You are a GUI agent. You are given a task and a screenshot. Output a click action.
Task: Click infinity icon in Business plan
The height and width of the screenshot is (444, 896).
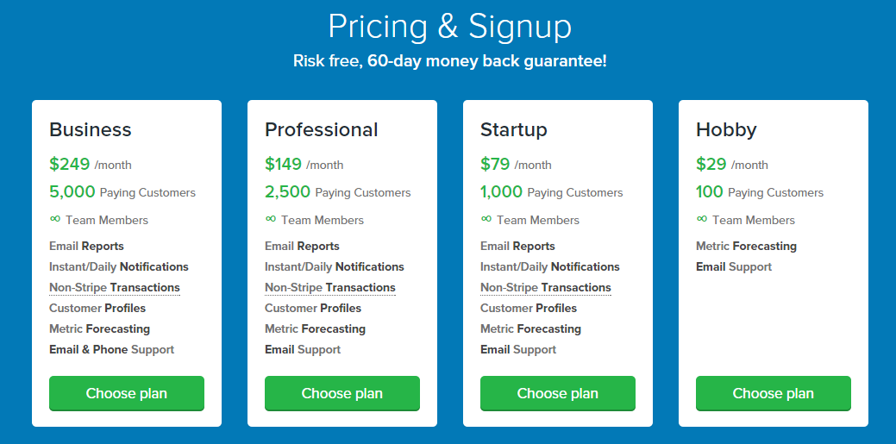(x=55, y=219)
